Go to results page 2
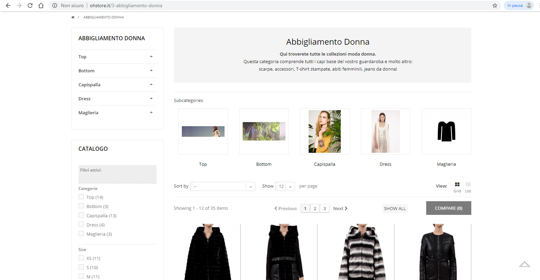The image size is (540, 280). 315,208
